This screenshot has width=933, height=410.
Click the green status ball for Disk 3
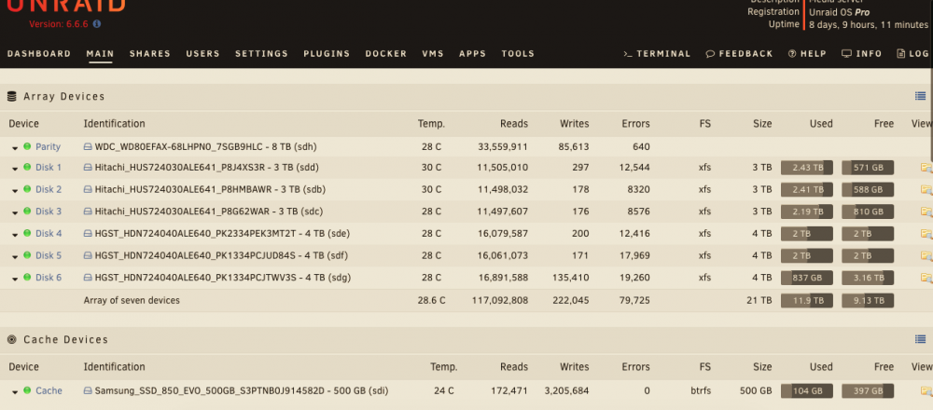coord(27,211)
